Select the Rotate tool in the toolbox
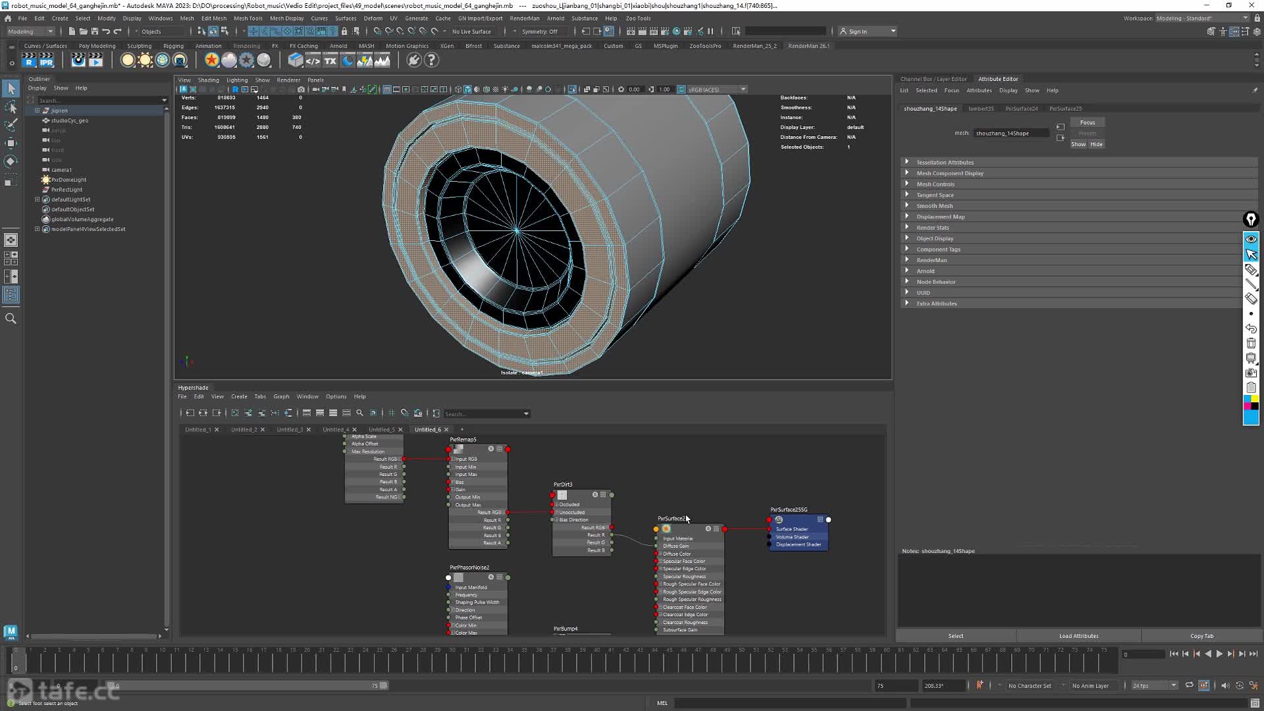 click(x=11, y=161)
